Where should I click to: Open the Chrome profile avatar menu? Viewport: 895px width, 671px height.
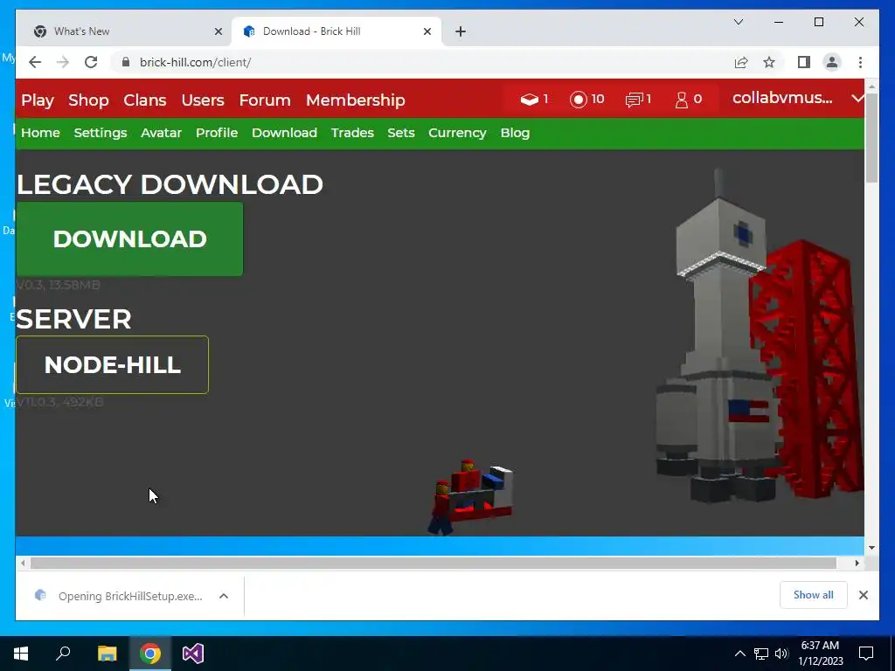[x=832, y=62]
